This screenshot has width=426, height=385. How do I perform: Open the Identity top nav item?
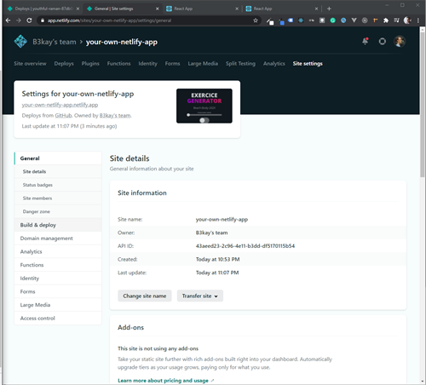147,64
